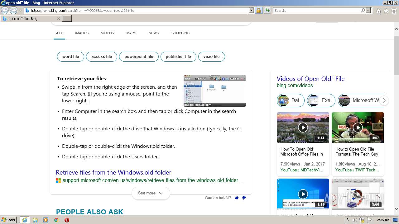Play the 4:07 Tech Guy video
The image size is (399, 224).
358,128
